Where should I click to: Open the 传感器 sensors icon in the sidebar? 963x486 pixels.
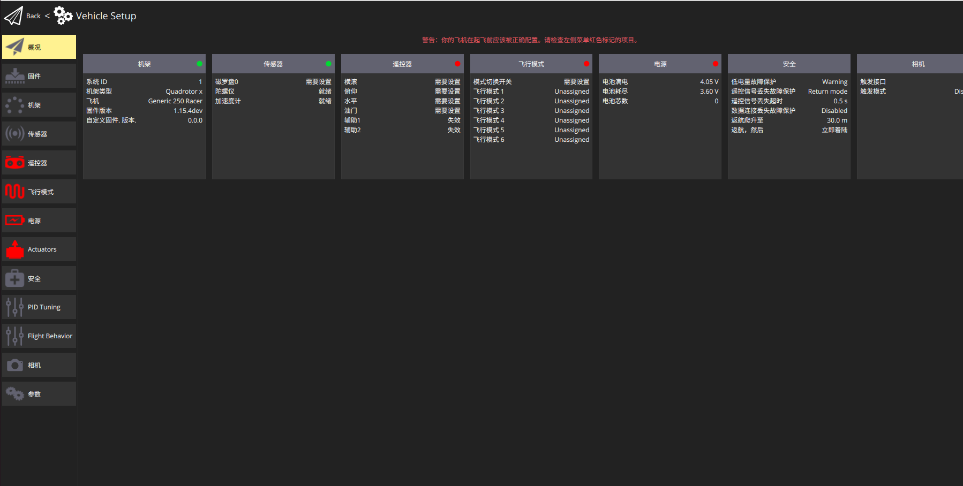click(15, 134)
